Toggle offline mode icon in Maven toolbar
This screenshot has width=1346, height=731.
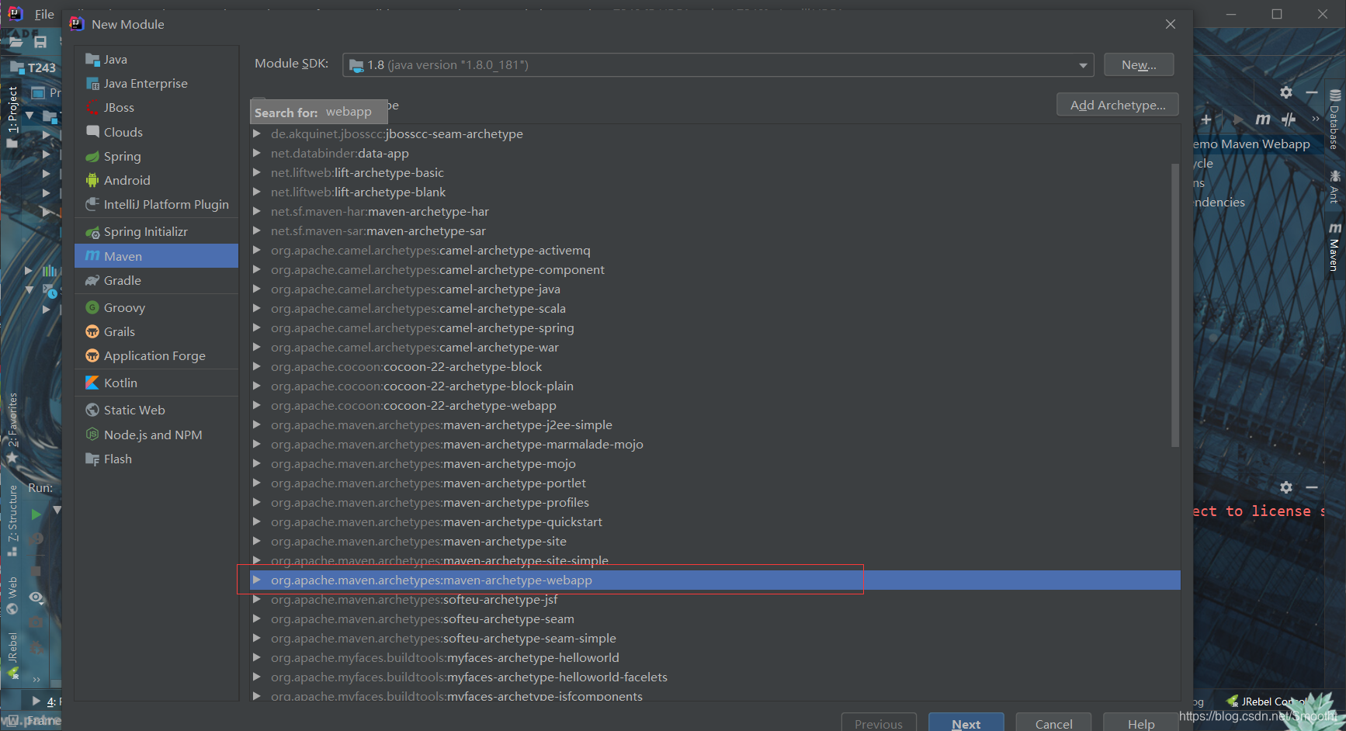click(1289, 119)
